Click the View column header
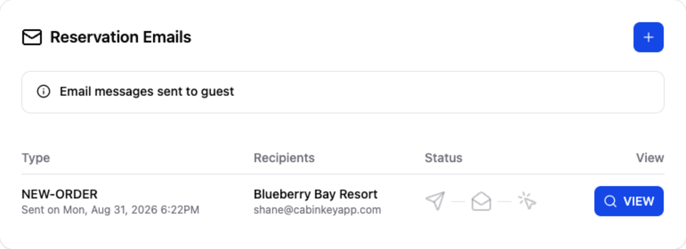The height and width of the screenshot is (249, 686). pos(650,158)
